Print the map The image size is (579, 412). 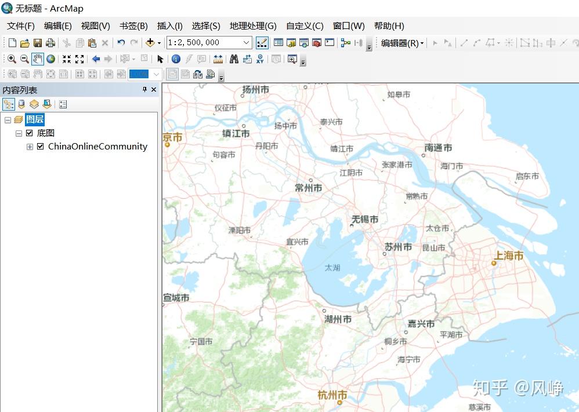[x=50, y=43]
